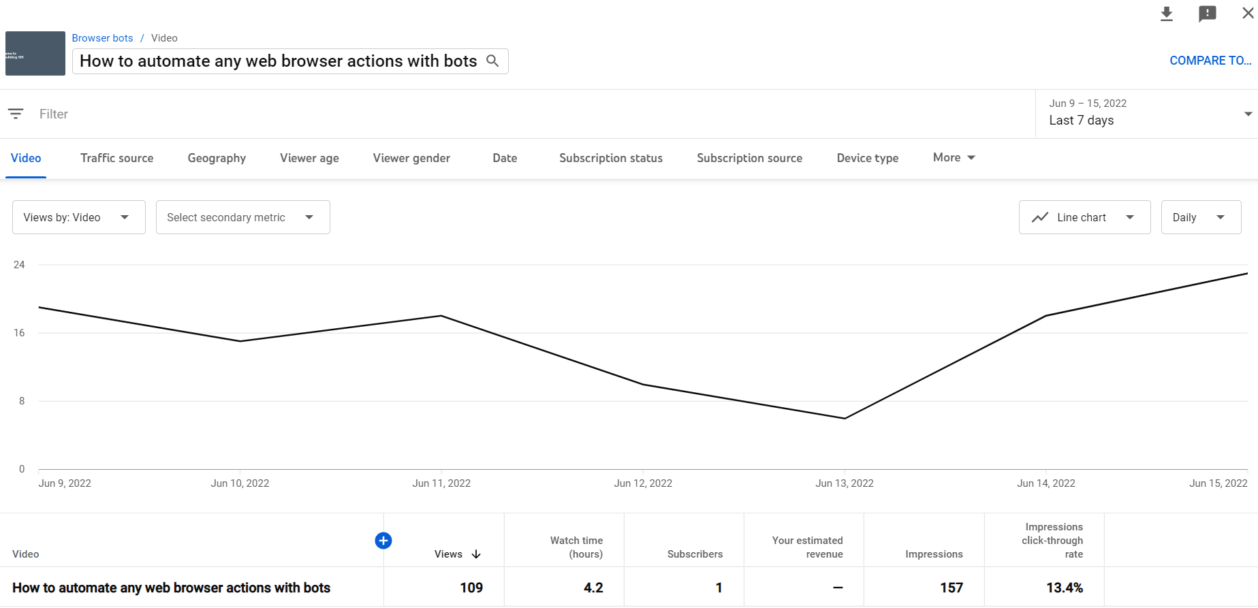
Task: Select the Geography tab
Action: (217, 158)
